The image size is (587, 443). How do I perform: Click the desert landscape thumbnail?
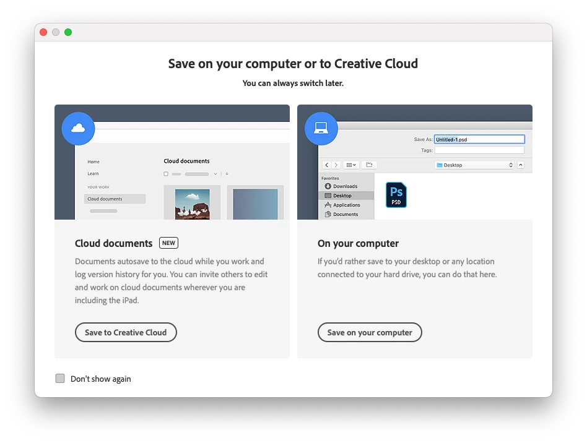(x=193, y=204)
